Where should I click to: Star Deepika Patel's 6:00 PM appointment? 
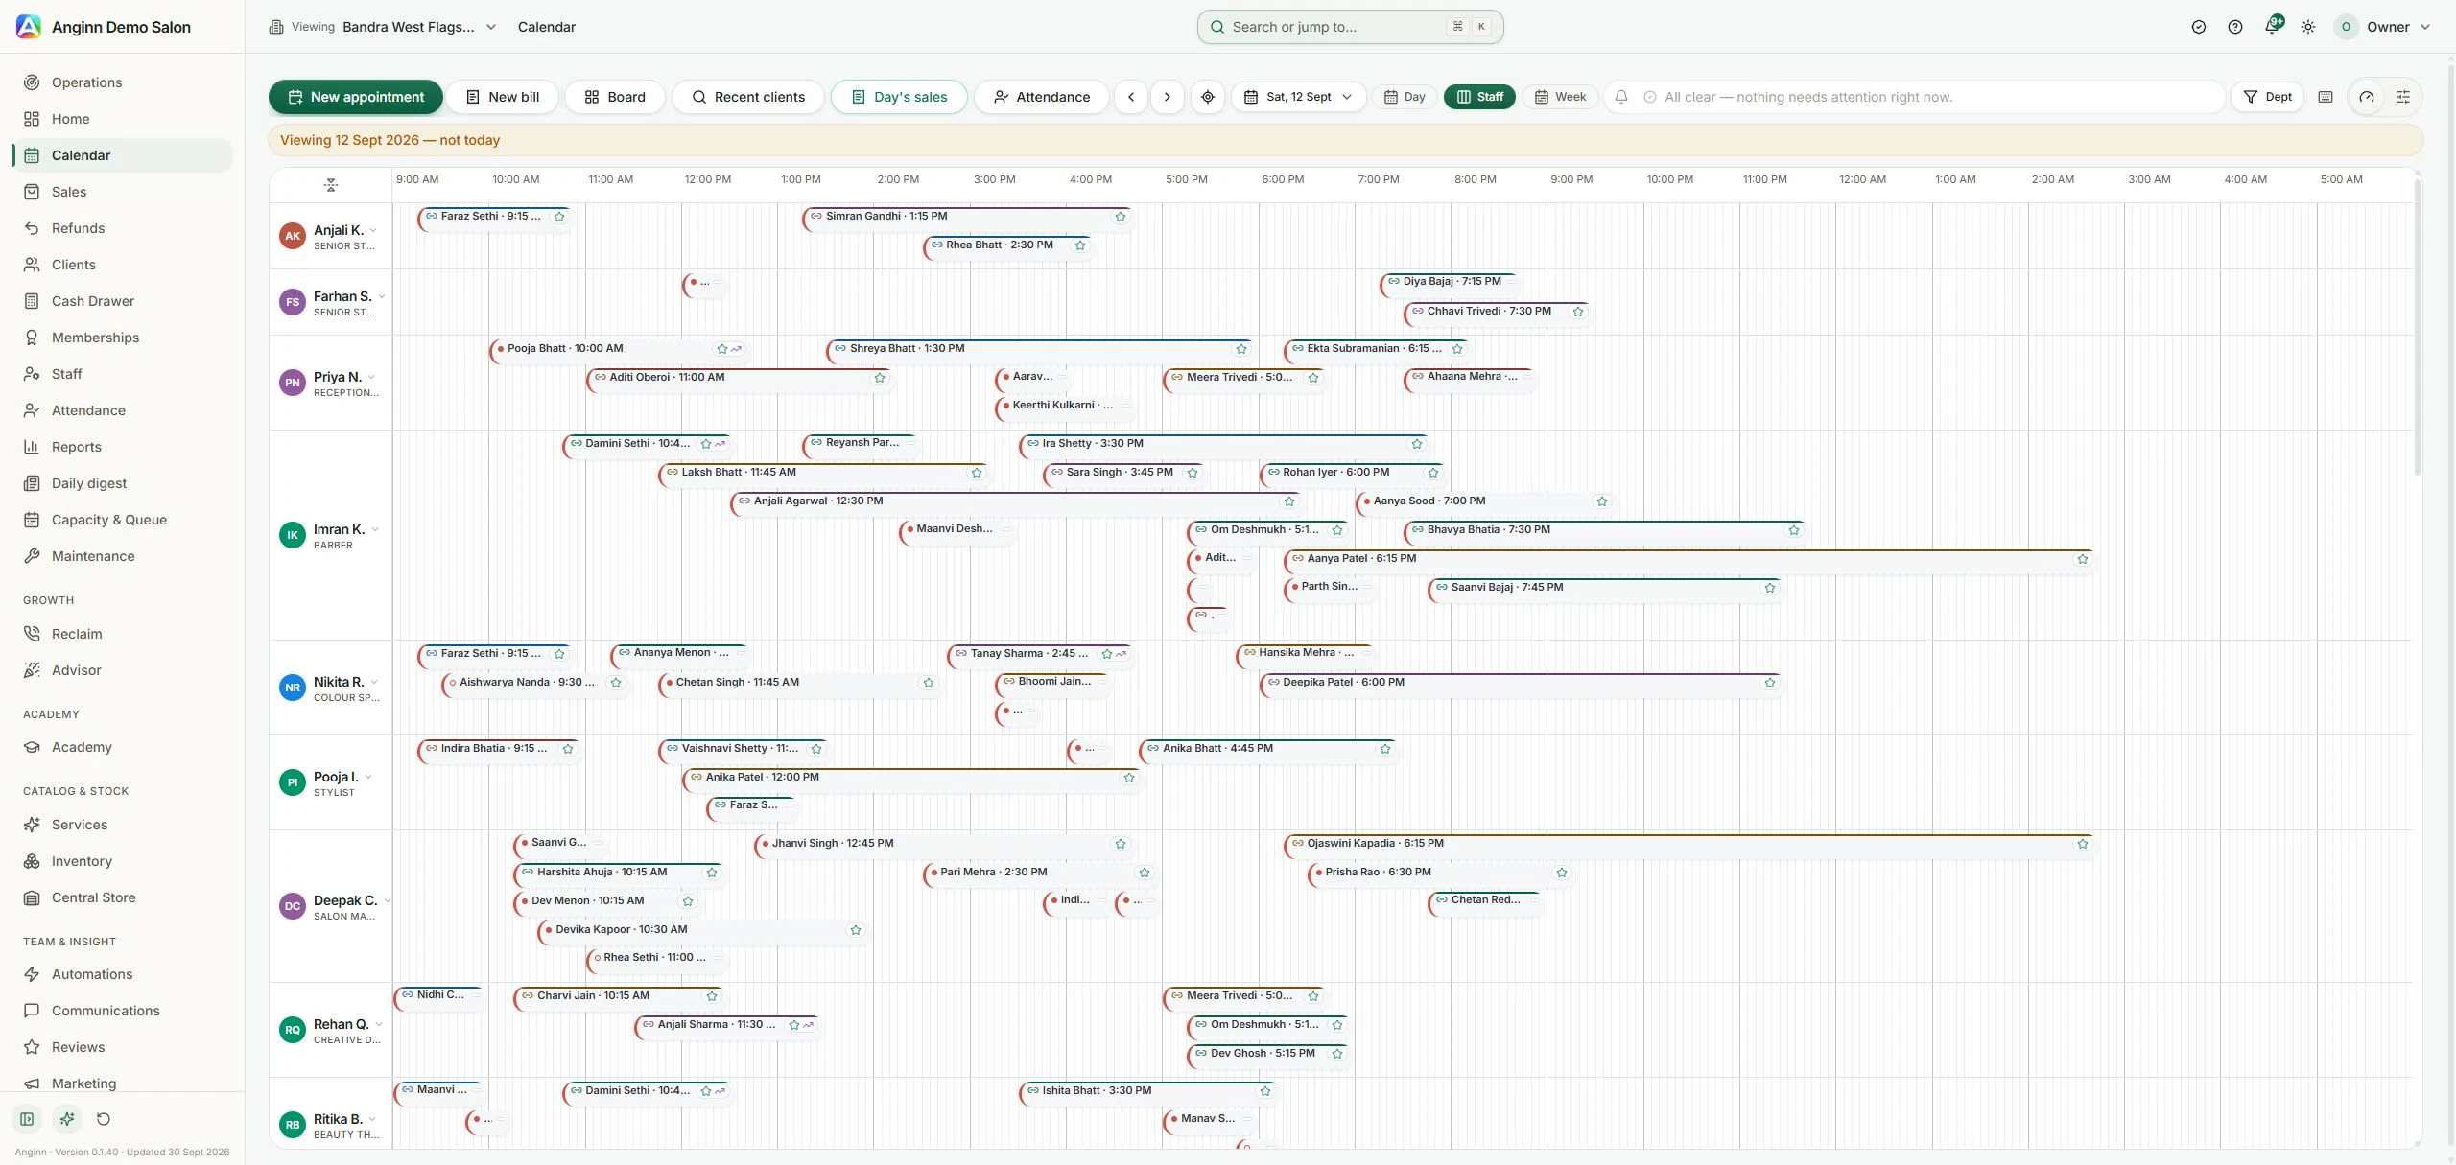click(1770, 683)
